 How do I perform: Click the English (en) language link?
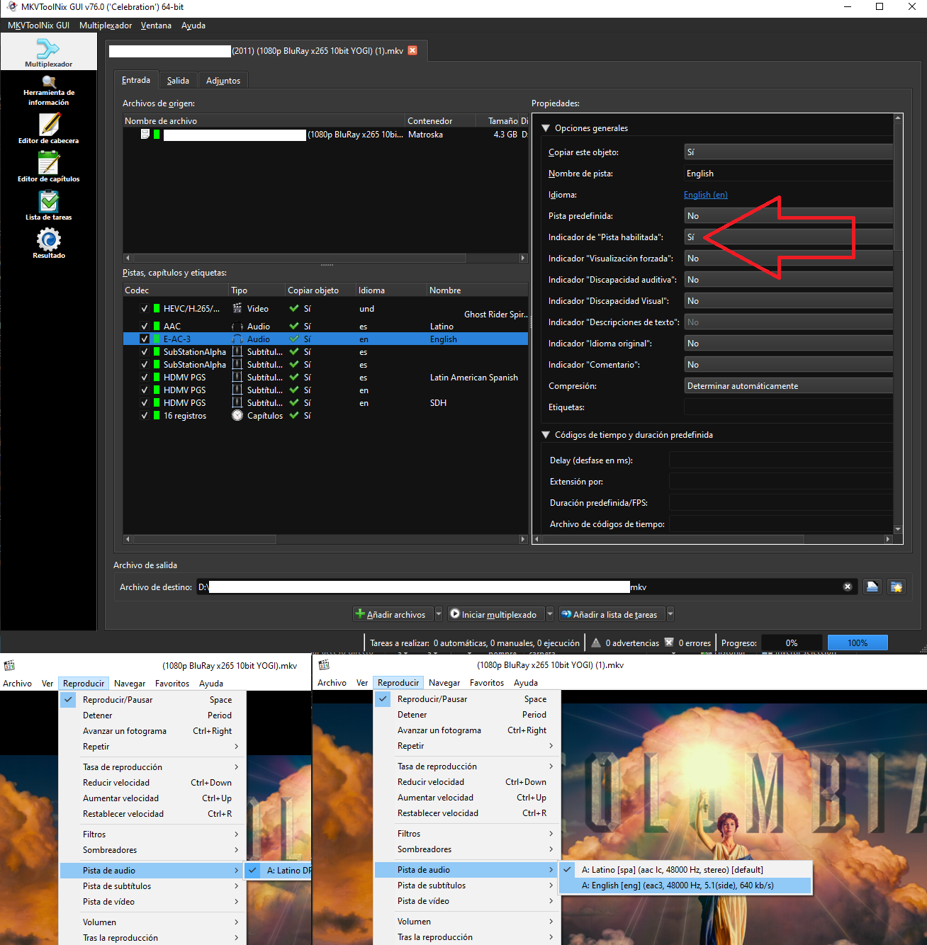pos(706,195)
